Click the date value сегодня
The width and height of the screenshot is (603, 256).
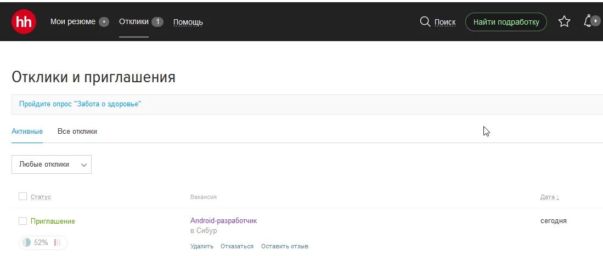click(554, 221)
